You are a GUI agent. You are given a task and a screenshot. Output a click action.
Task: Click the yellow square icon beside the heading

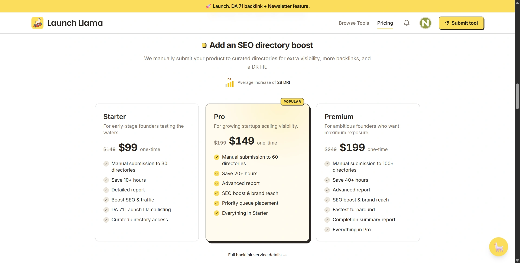[204, 45]
